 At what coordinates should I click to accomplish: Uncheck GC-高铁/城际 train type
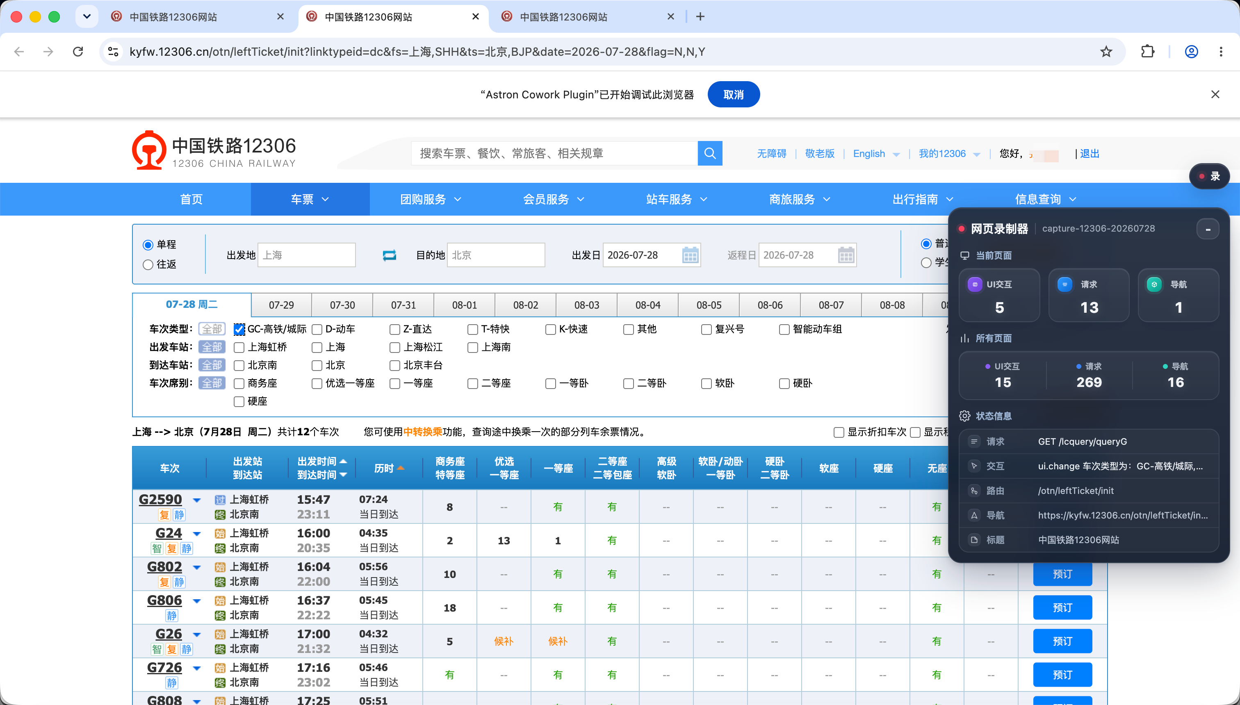tap(239, 329)
